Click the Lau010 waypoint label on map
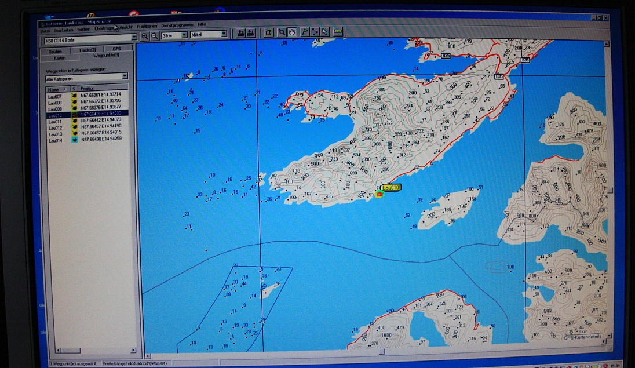 [392, 188]
